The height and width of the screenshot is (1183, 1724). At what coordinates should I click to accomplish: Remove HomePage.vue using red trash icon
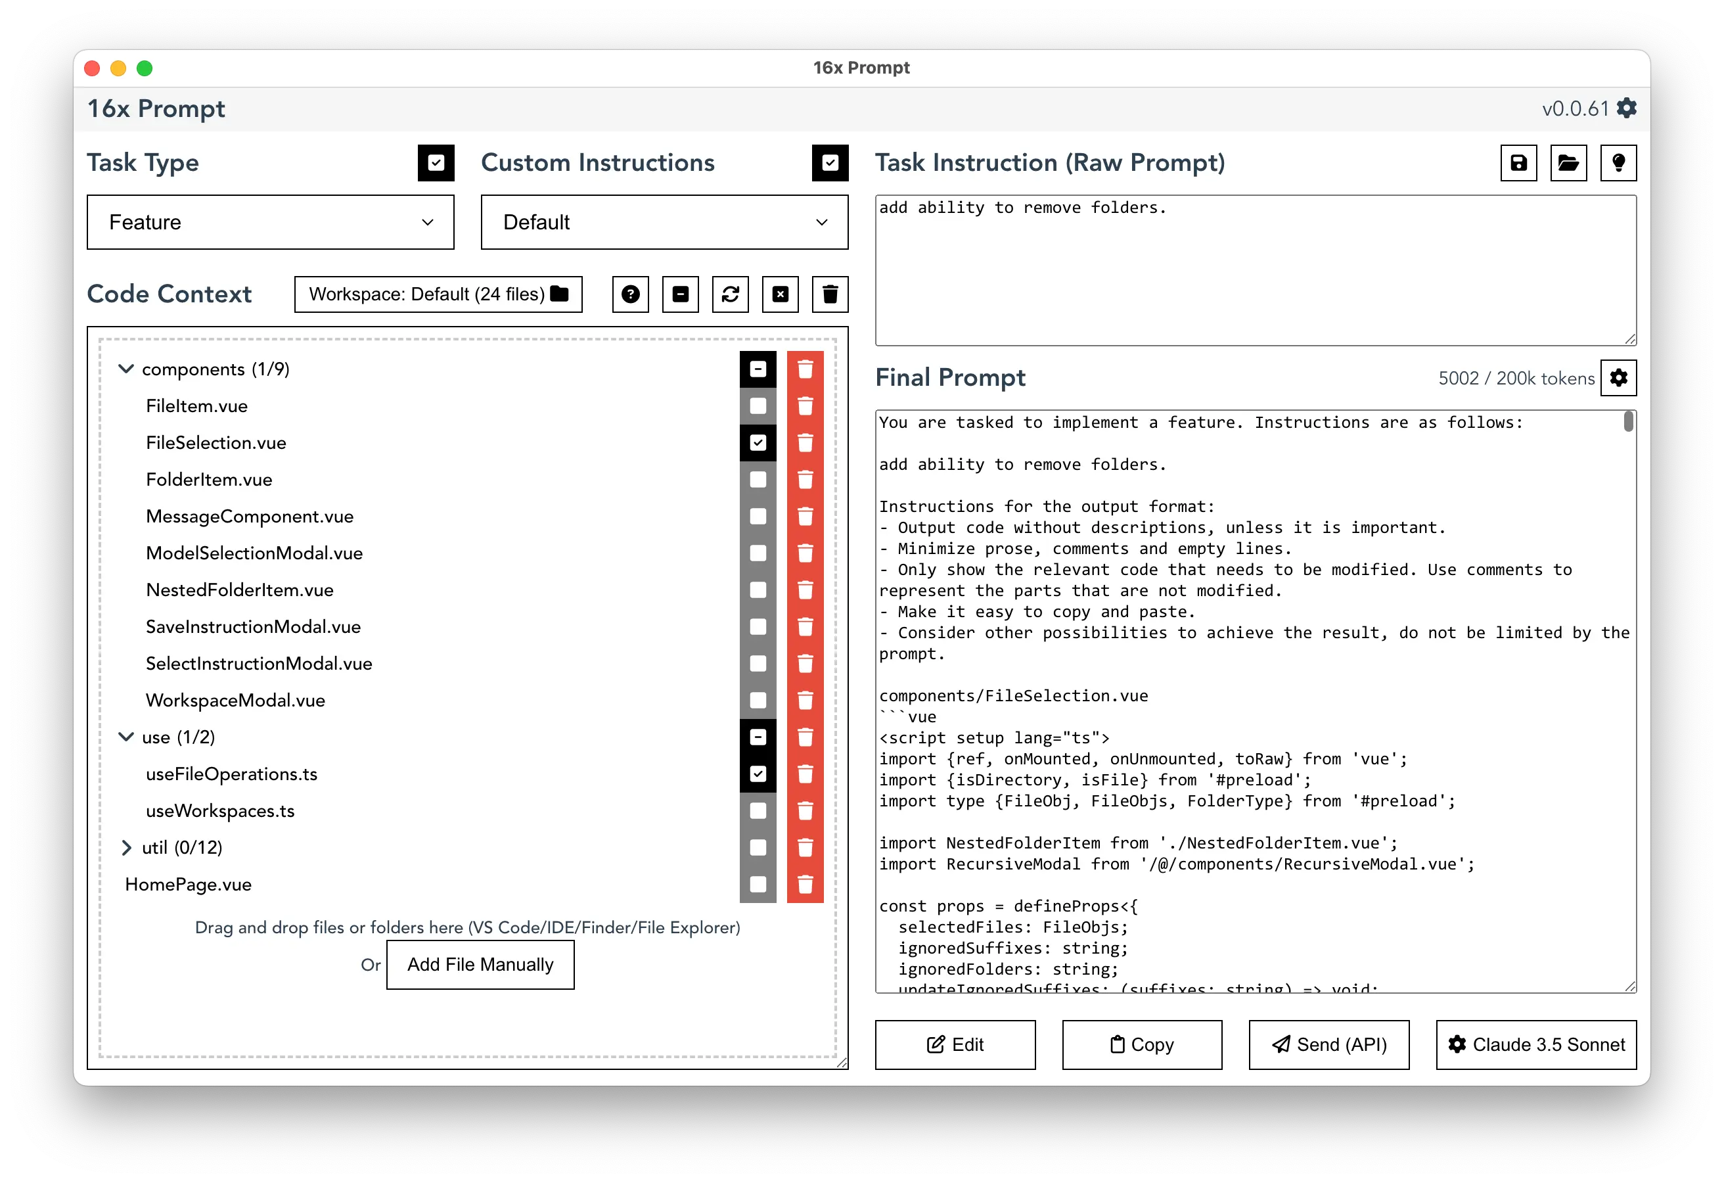click(x=805, y=884)
